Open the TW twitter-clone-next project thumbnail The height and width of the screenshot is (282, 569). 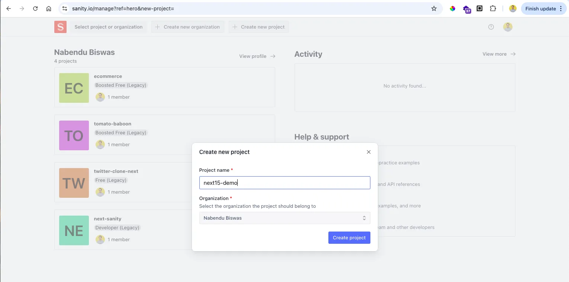coord(74,183)
